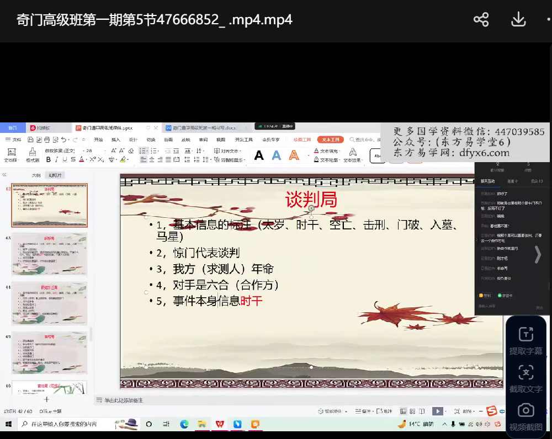The image size is (552, 439).
Task: Click the Format Painter (格式刷) icon
Action: point(33,152)
